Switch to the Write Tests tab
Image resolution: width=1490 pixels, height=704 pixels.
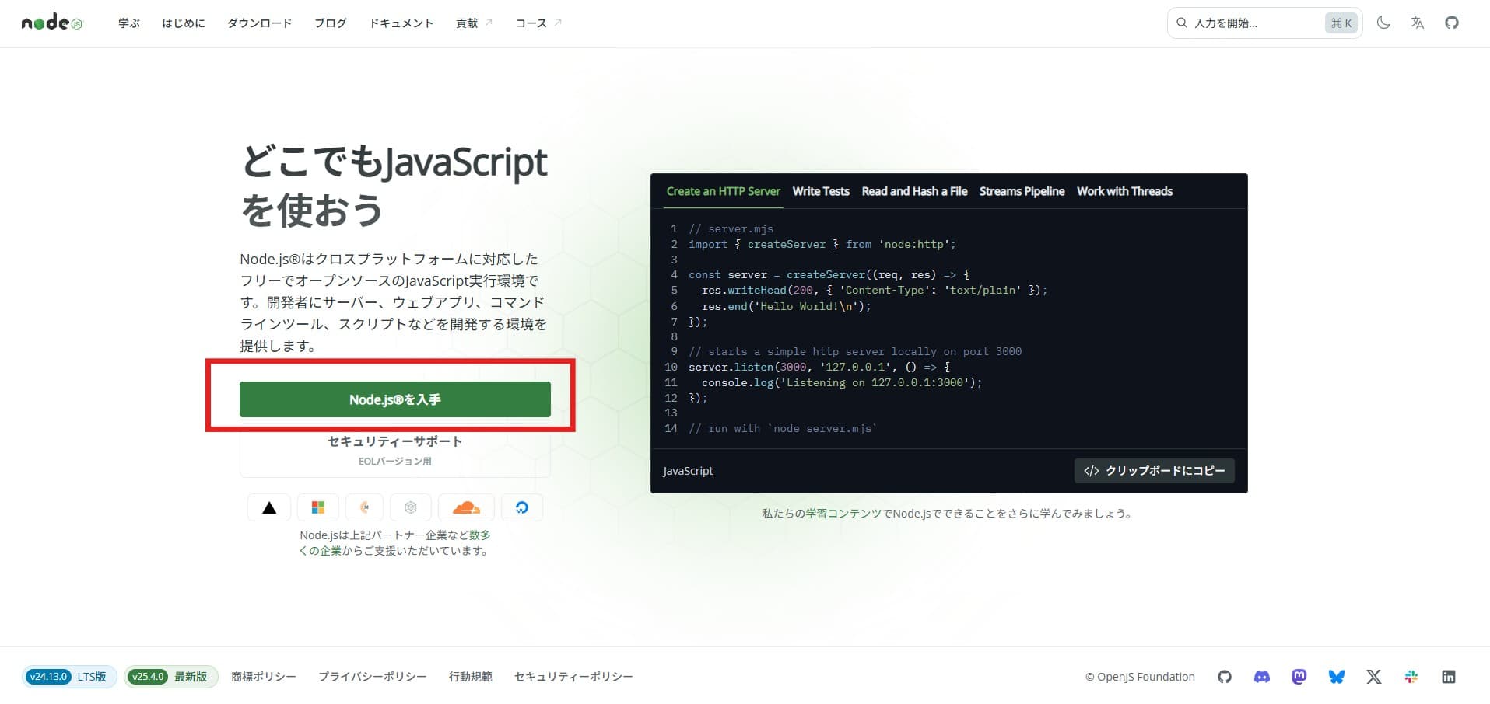click(820, 191)
